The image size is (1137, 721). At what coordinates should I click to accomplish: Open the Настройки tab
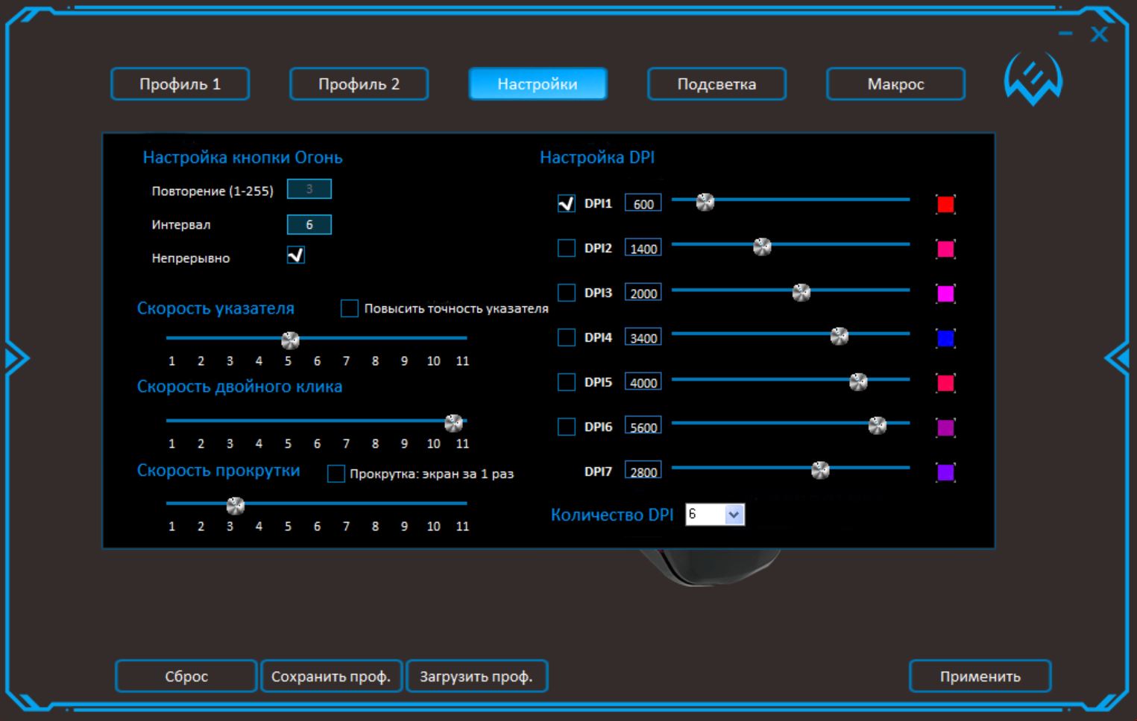(538, 84)
